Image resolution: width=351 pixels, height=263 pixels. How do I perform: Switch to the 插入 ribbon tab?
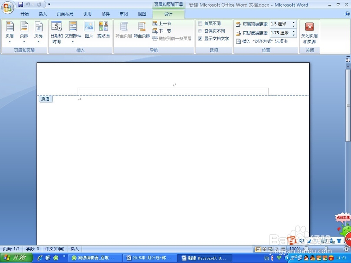[42, 14]
